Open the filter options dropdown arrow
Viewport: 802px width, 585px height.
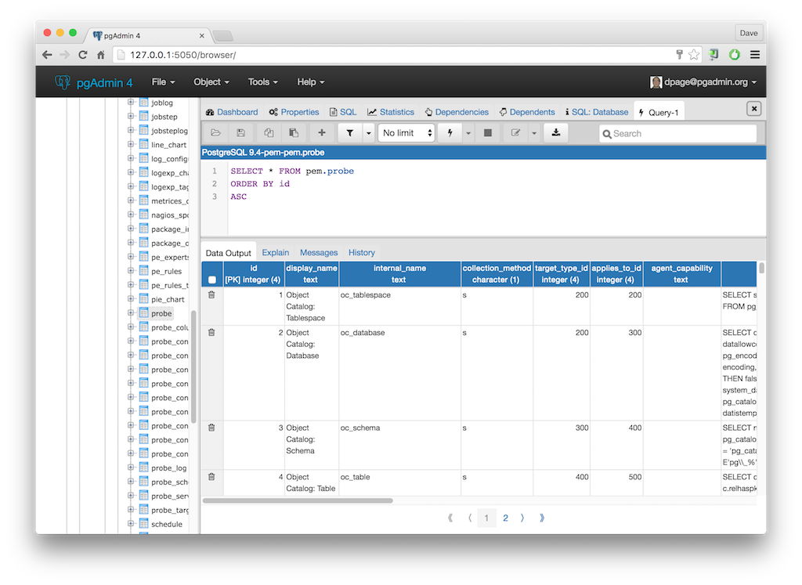(368, 133)
